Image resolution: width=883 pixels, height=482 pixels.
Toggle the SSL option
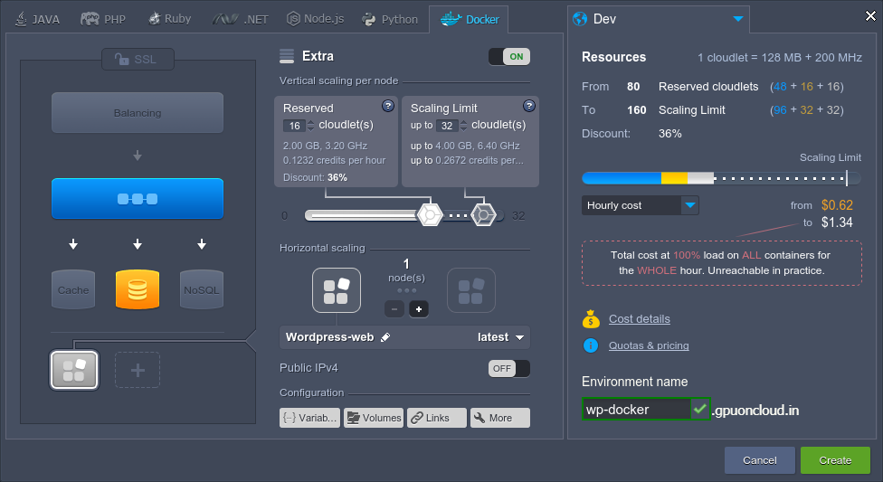(138, 60)
